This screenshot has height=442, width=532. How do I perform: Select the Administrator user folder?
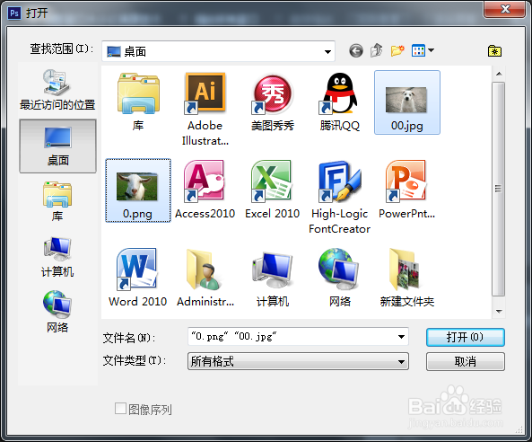[x=205, y=278]
